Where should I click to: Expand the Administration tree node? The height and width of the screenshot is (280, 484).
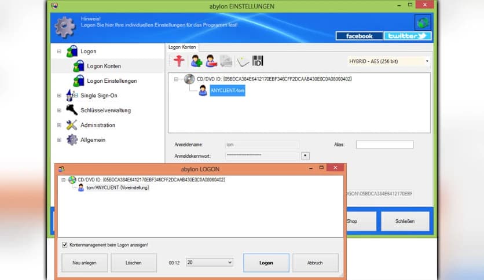[x=59, y=125]
